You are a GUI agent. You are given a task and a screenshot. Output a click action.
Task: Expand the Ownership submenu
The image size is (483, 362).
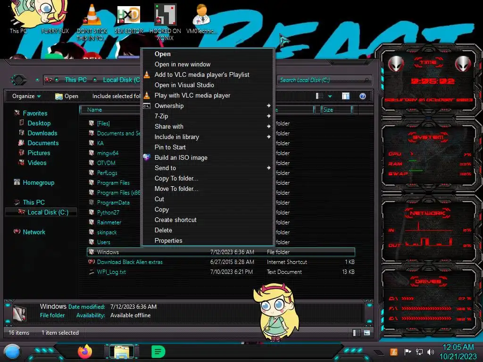[207, 106]
